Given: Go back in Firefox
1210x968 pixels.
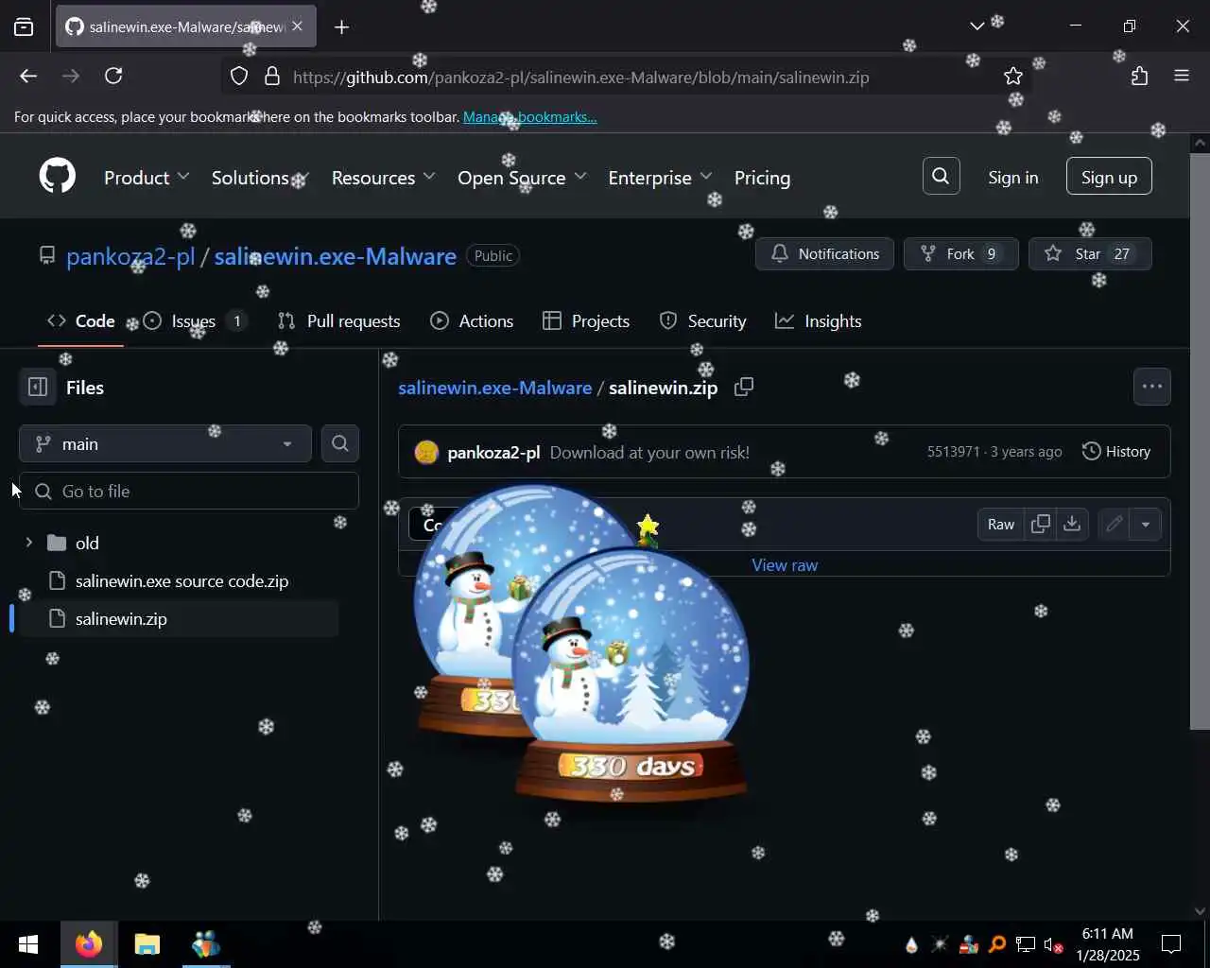Looking at the screenshot, I should 28,77.
